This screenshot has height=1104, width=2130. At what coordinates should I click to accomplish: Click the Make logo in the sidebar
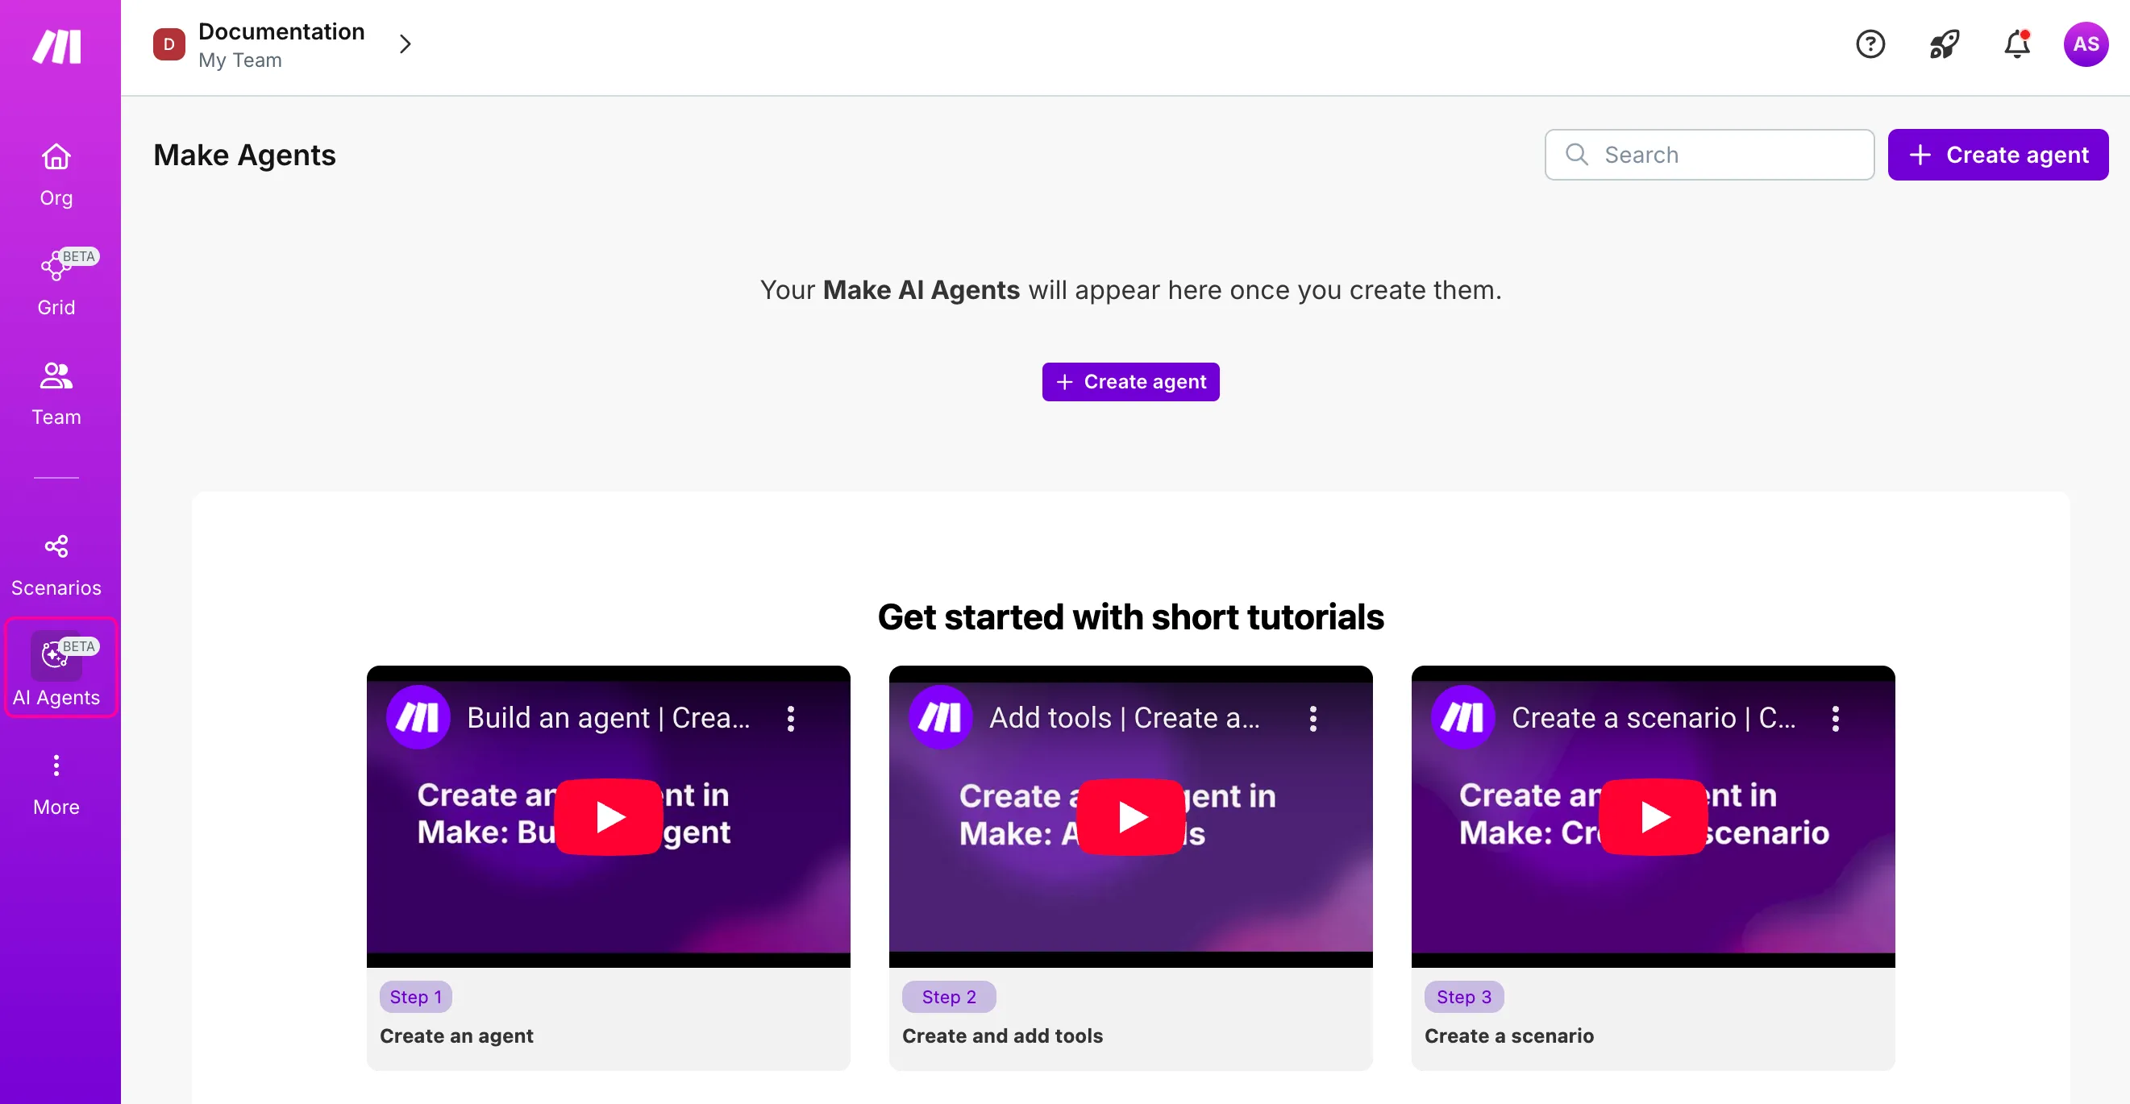[x=56, y=45]
